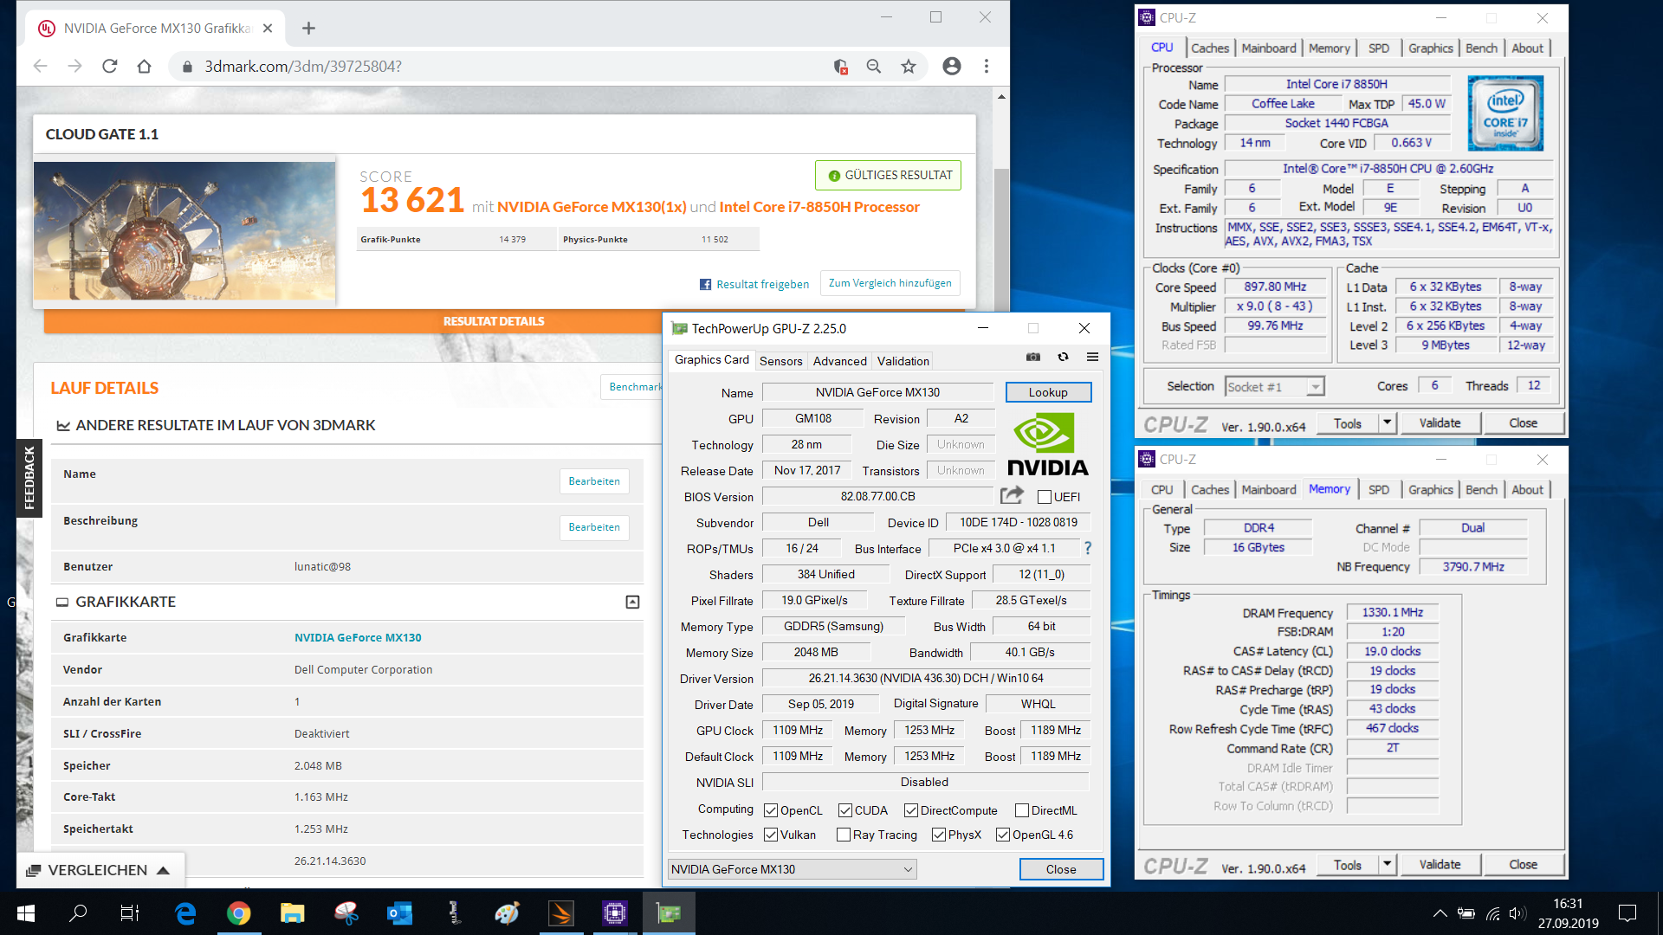
Task: Toggle Ray Tracing checkbox
Action: 843,835
